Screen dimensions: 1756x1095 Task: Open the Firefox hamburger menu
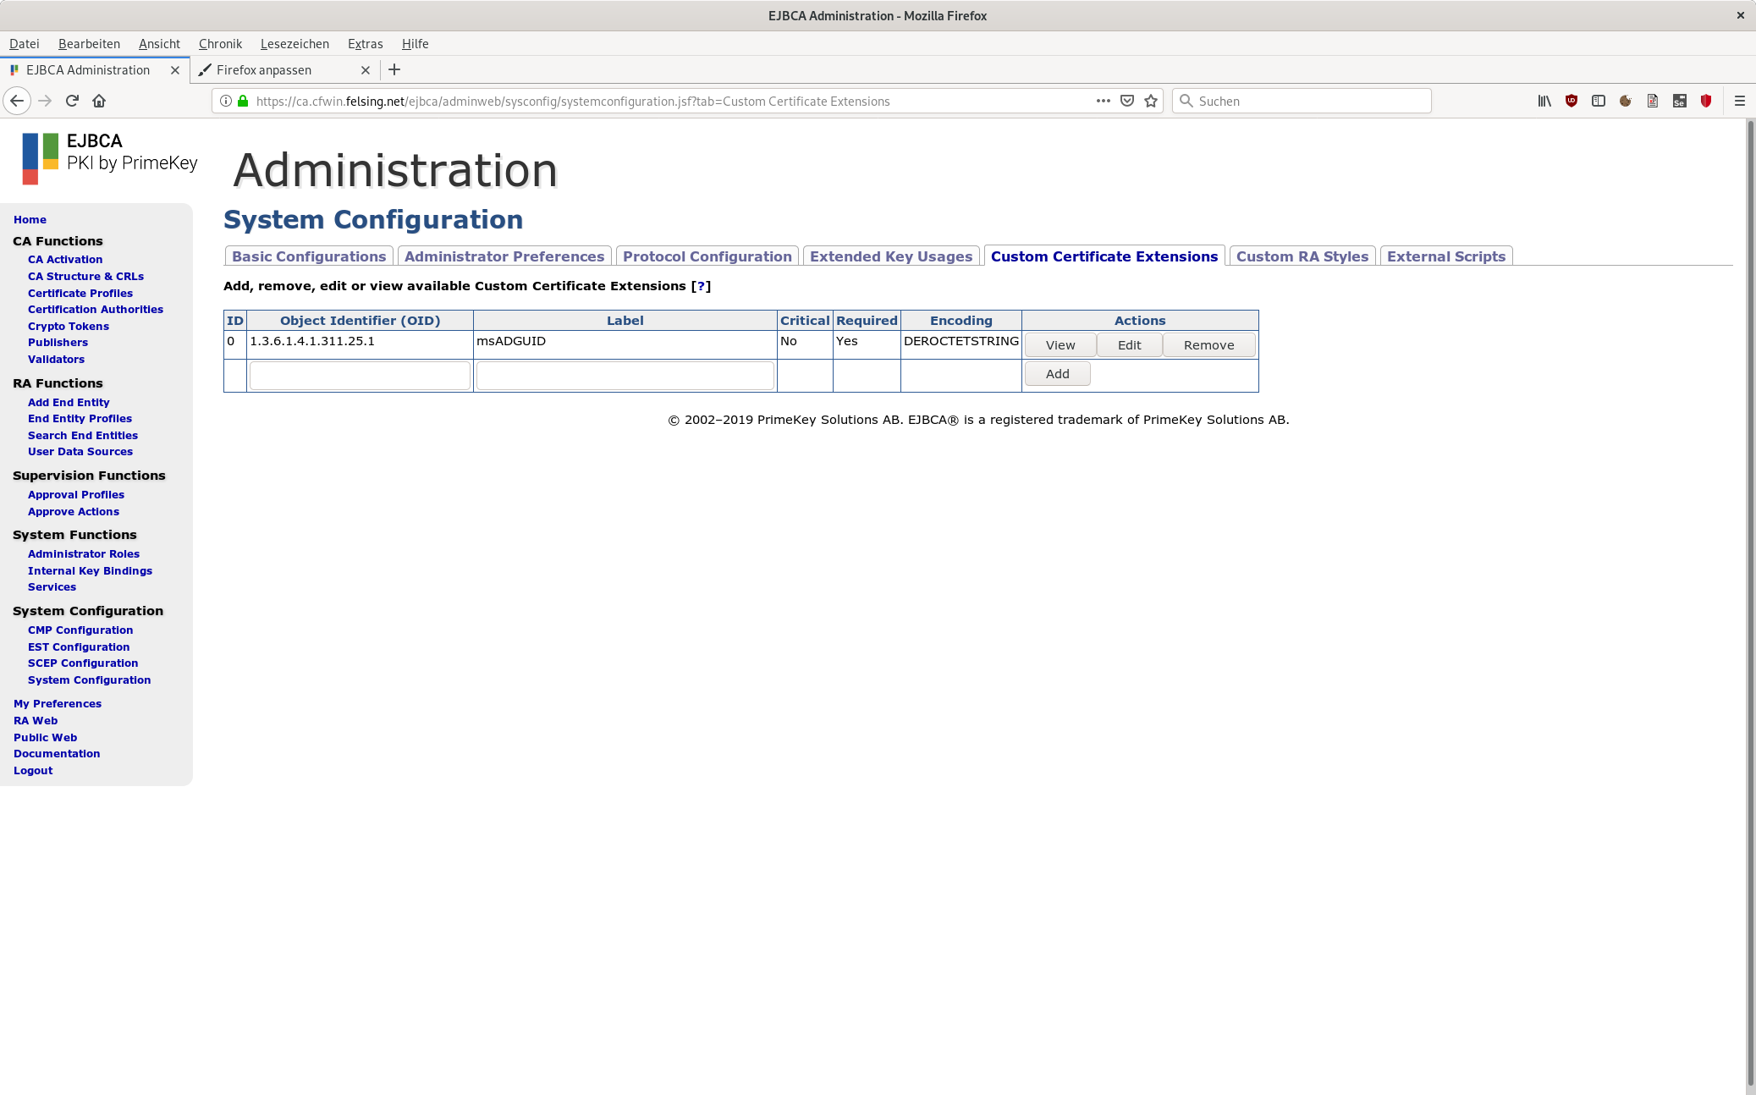(1740, 101)
